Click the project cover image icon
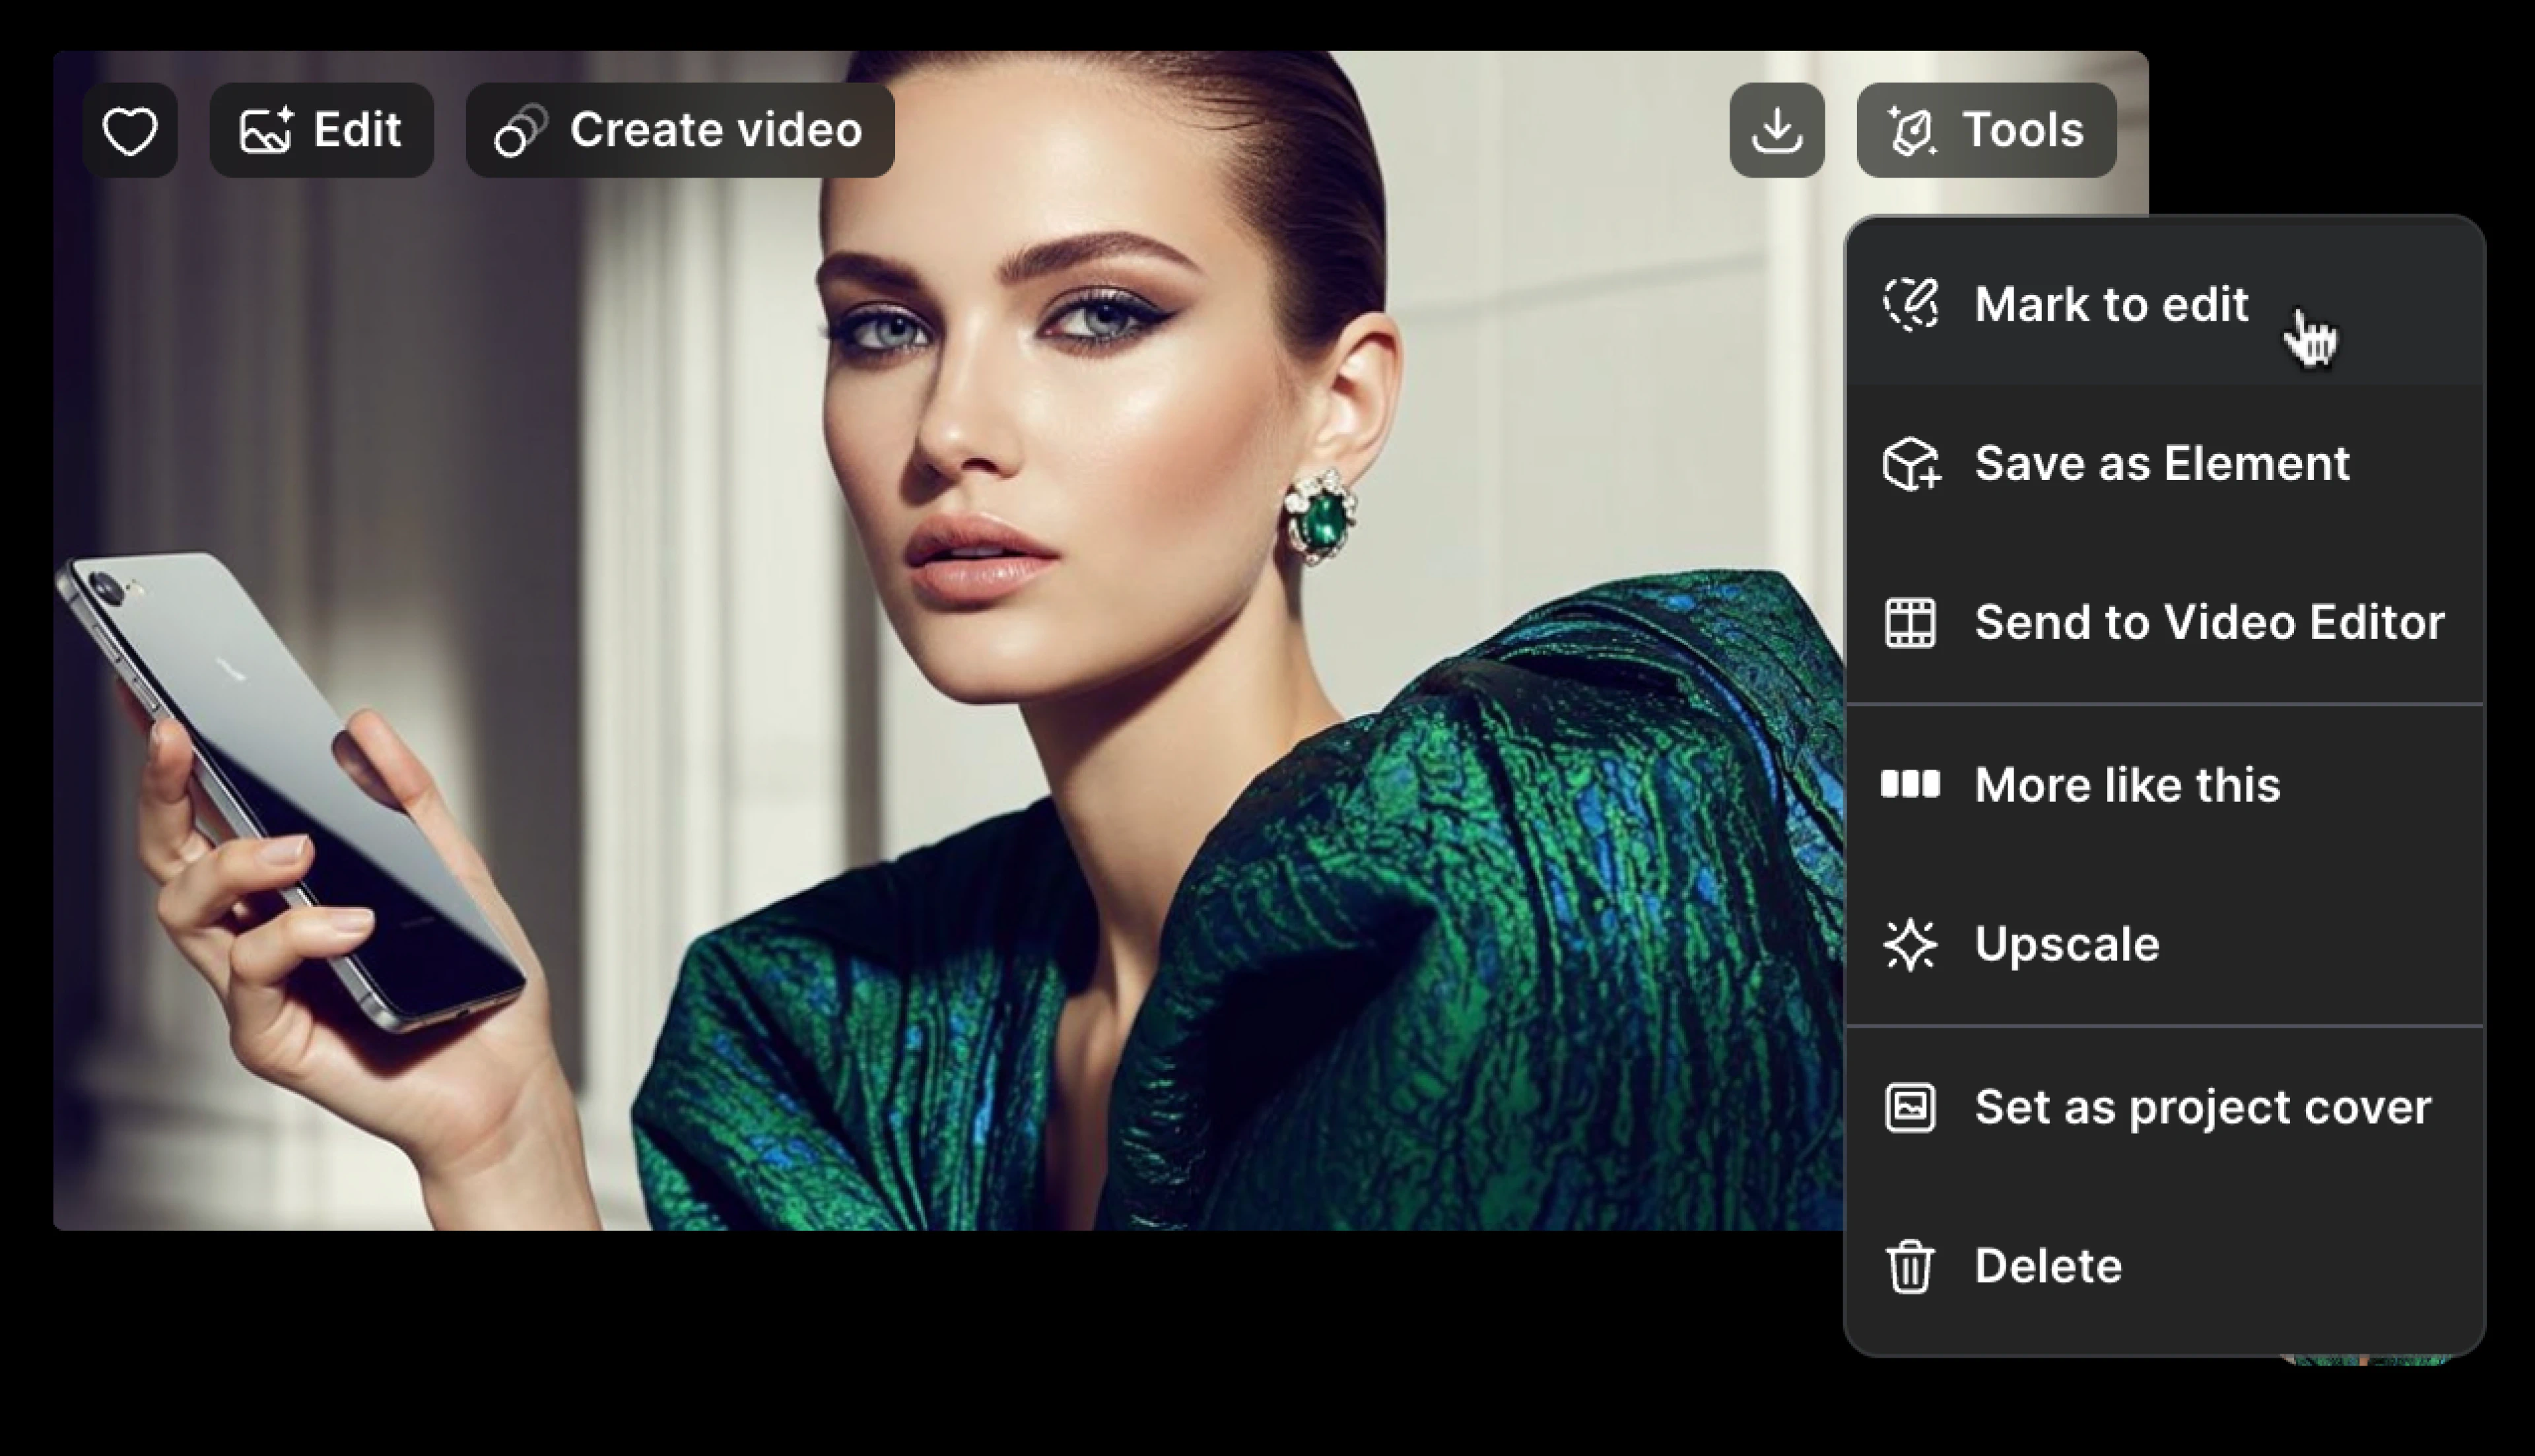The height and width of the screenshot is (1456, 2535). pyautogui.click(x=1910, y=1108)
